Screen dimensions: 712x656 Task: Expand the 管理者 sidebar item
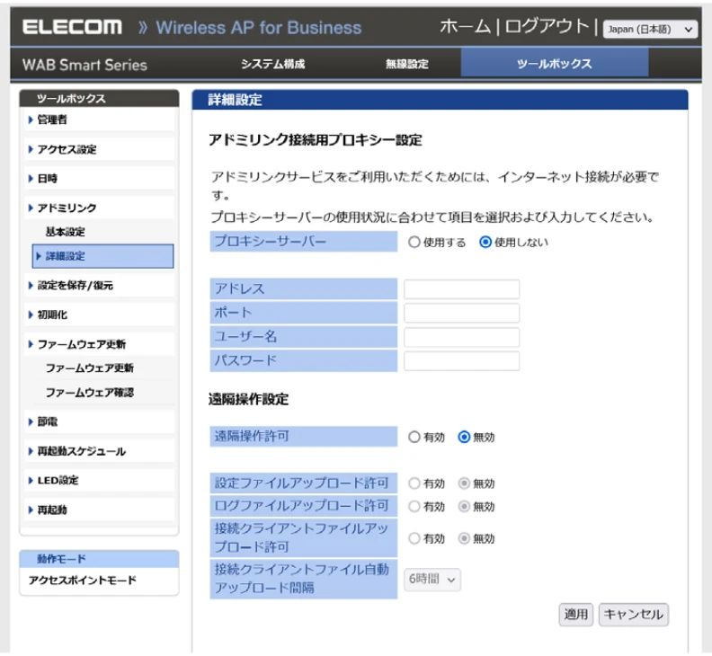click(x=99, y=120)
